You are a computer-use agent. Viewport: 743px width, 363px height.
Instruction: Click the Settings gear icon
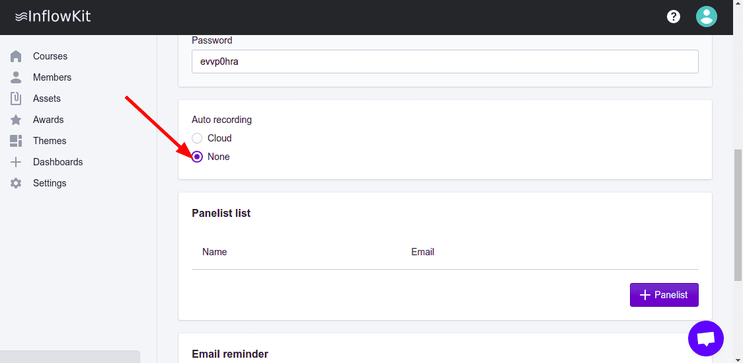pyautogui.click(x=17, y=183)
